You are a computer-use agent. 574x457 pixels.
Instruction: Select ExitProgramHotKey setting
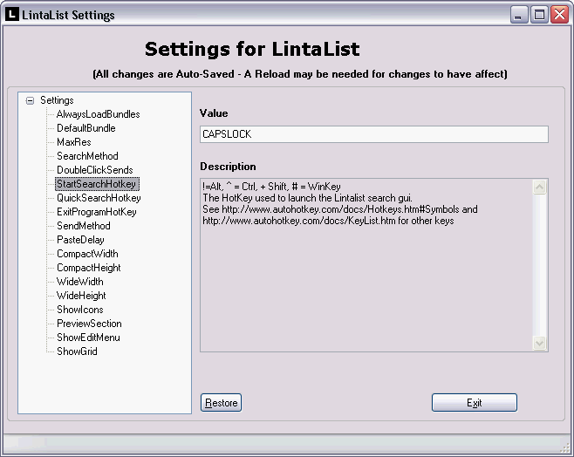click(x=96, y=212)
